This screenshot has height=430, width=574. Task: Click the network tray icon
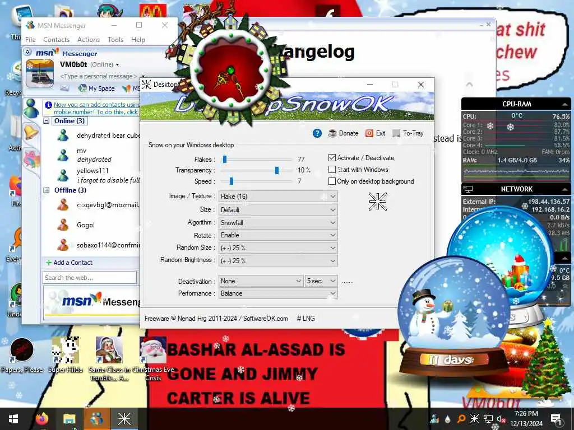488,419
